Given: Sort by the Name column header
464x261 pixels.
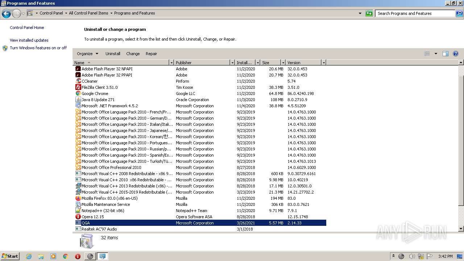Looking at the screenshot, I should coord(121,63).
